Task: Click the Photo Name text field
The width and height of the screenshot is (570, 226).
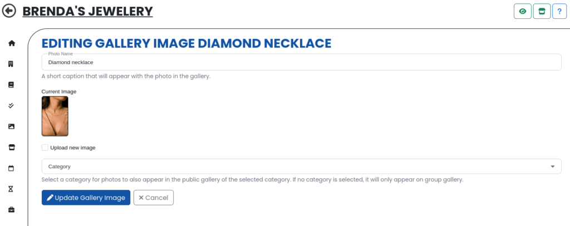Action: 301,62
